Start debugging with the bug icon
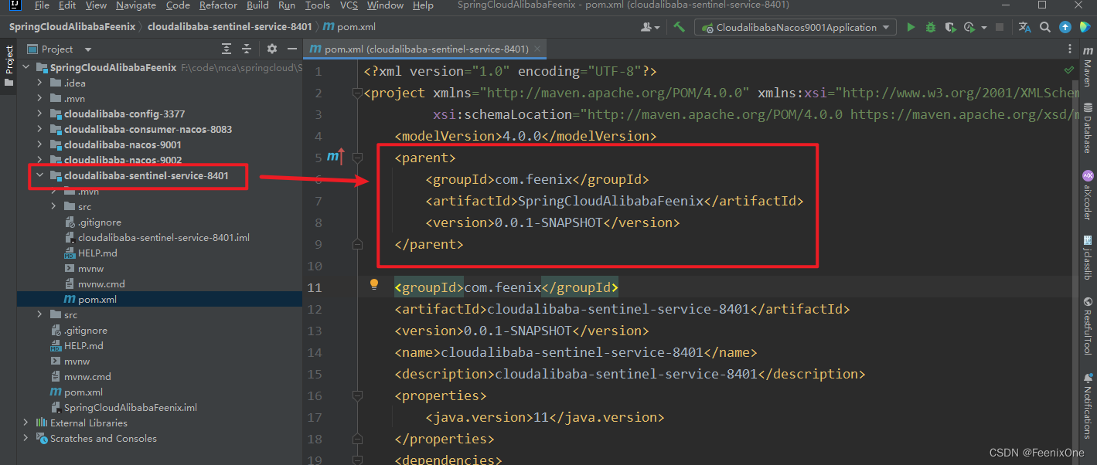Viewport: 1097px width, 465px height. pyautogui.click(x=930, y=27)
